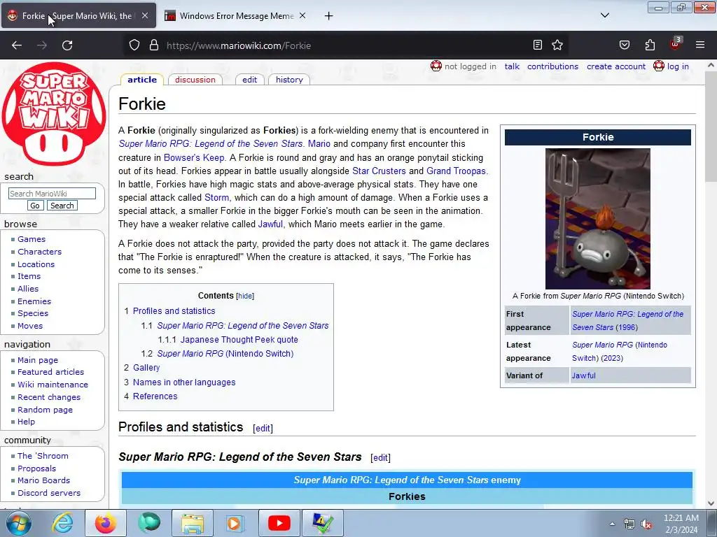Open Recent changes in navigation sidebar

pos(49,397)
